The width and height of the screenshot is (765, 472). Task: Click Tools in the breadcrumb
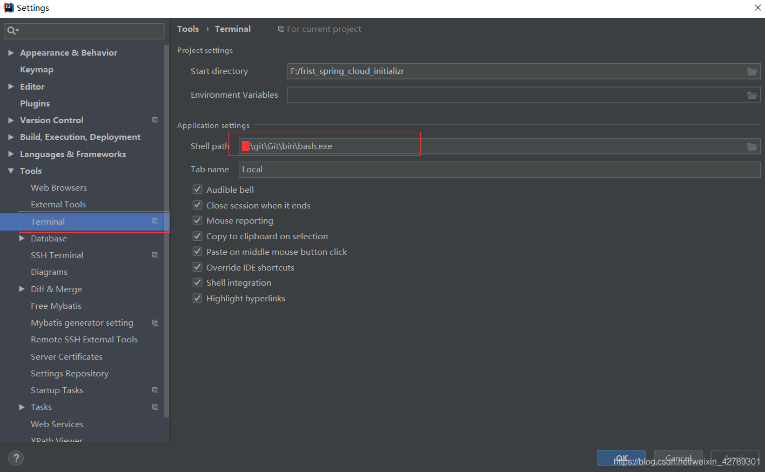[x=188, y=29]
